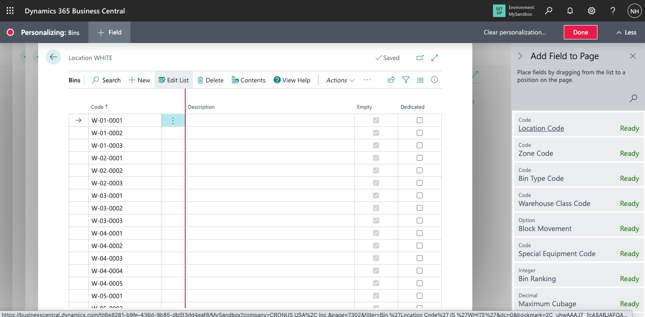The height and width of the screenshot is (317, 645).
Task: Select bin code W-04-0005 cell
Action: coord(125,283)
